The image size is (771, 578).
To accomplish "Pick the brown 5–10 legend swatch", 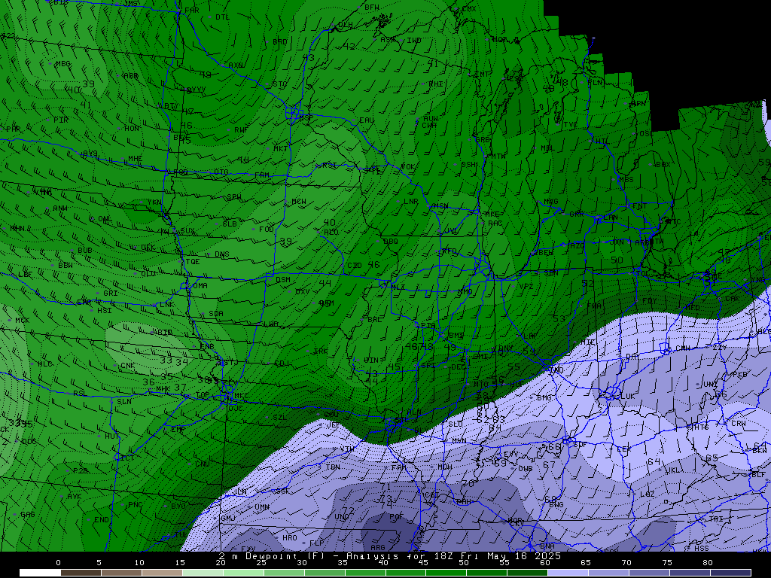I will click(121, 573).
